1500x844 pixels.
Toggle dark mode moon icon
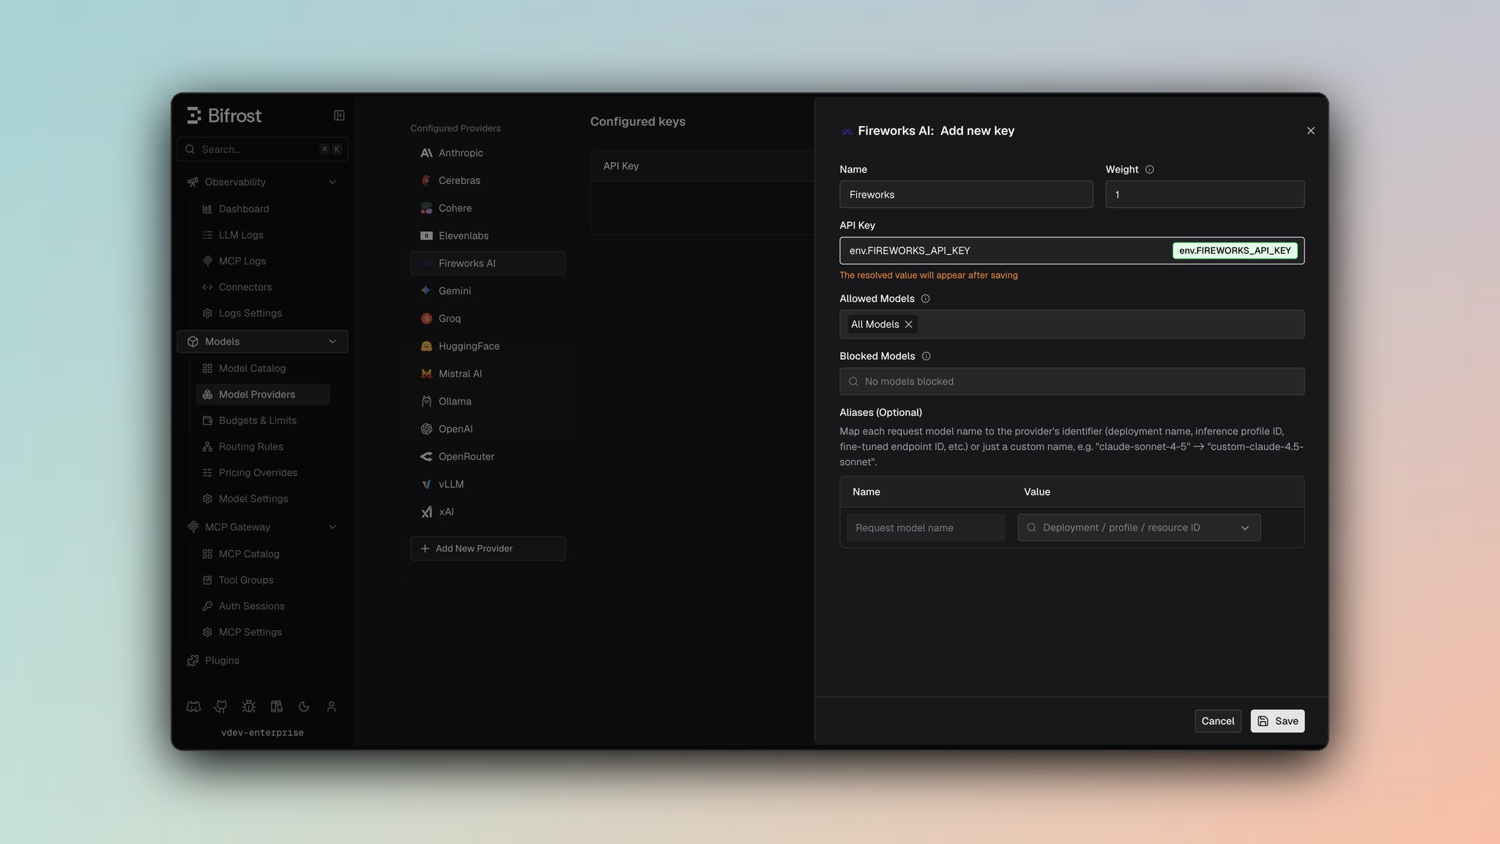click(x=304, y=706)
